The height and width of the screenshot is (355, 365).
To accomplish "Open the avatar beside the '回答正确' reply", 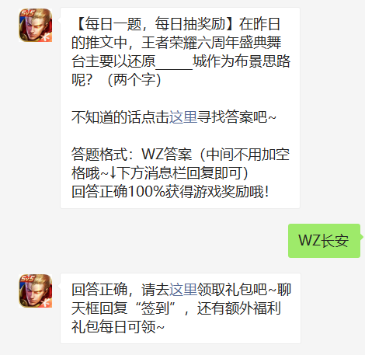I will tap(36, 291).
